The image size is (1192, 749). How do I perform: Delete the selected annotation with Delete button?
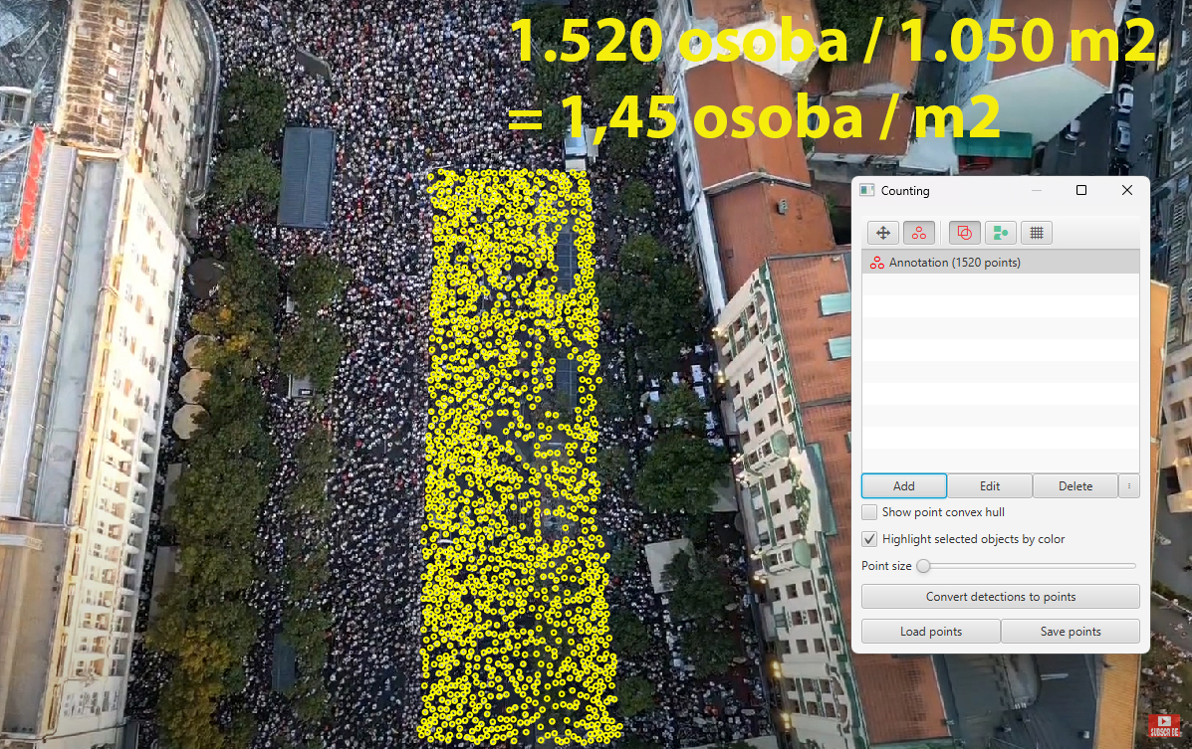[1074, 486]
